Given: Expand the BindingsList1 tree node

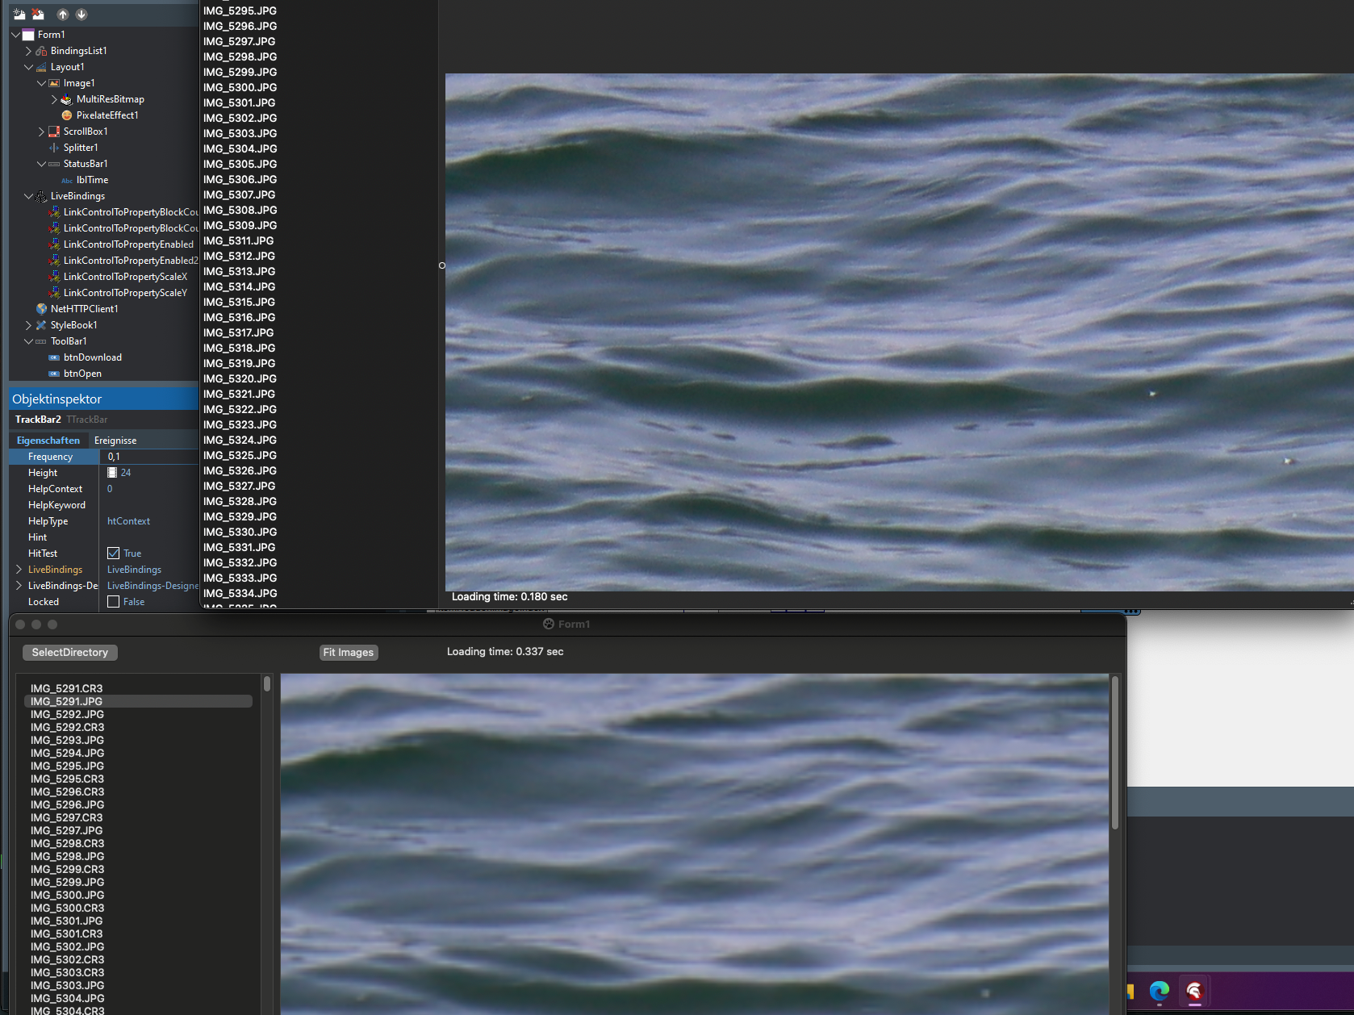Looking at the screenshot, I should click(28, 51).
